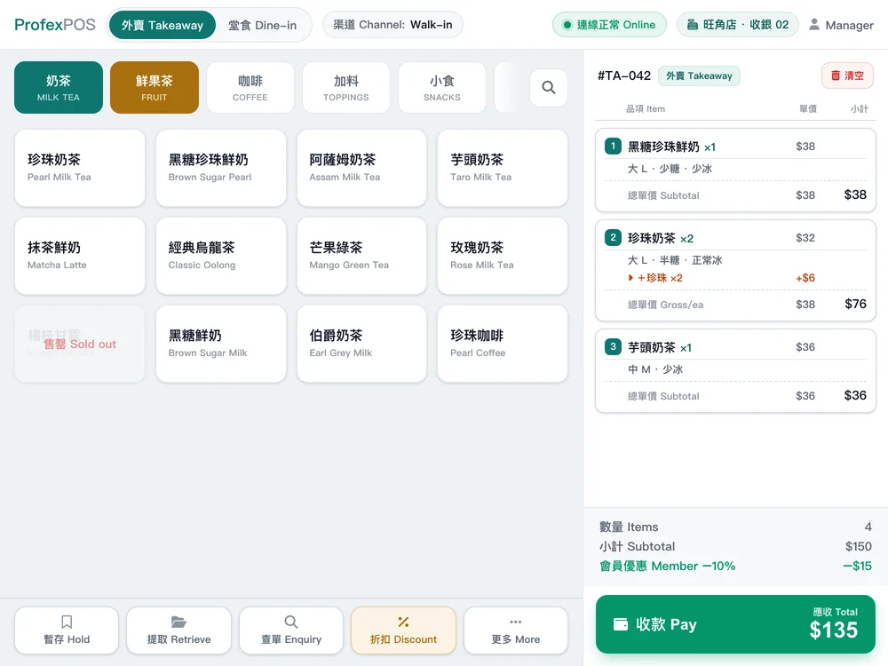Open the 咖啡 COFFEE category
This screenshot has width=888, height=666.
[250, 87]
